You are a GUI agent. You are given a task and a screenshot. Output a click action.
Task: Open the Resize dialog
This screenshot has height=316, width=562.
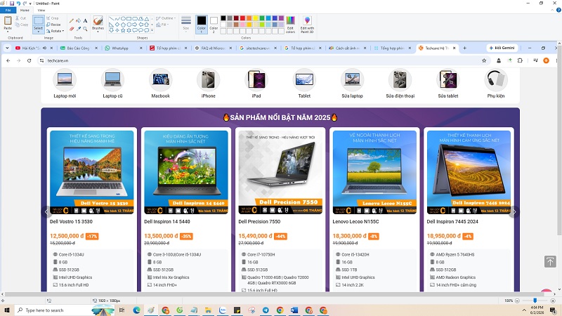pos(53,25)
